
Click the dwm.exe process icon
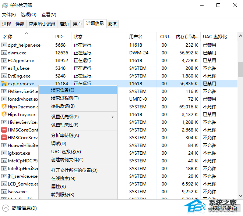4,53
